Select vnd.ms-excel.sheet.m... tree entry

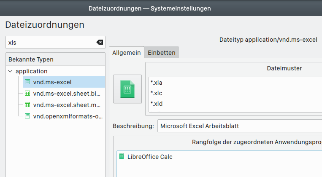pyautogui.click(x=67, y=105)
